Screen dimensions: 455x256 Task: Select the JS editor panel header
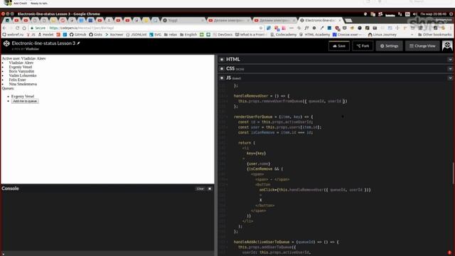click(x=336, y=78)
